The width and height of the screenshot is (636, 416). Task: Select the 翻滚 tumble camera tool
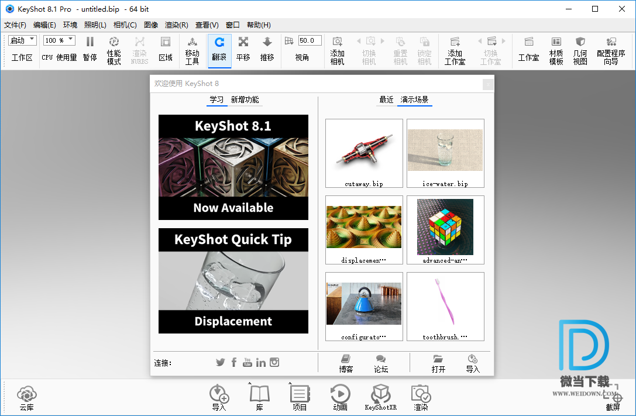[219, 51]
